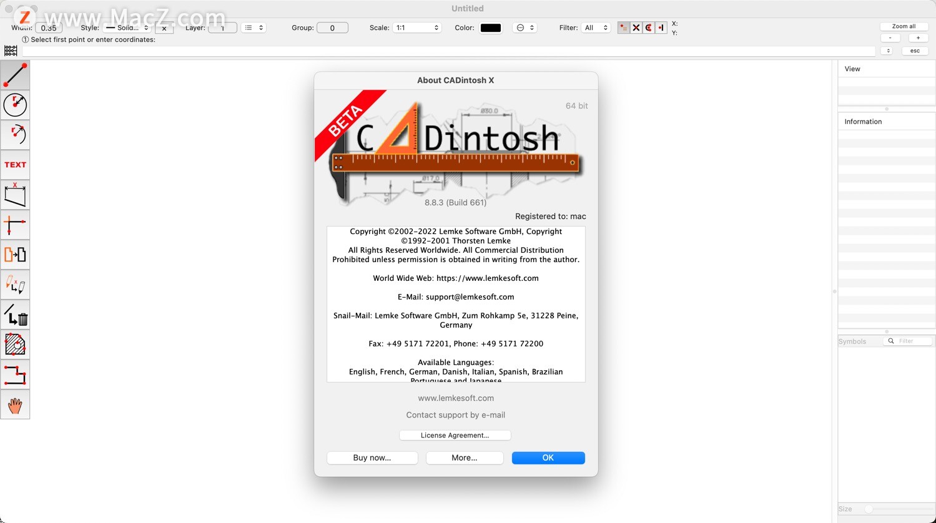Image resolution: width=936 pixels, height=523 pixels.
Task: Click the Information panel header
Action: click(x=887, y=122)
